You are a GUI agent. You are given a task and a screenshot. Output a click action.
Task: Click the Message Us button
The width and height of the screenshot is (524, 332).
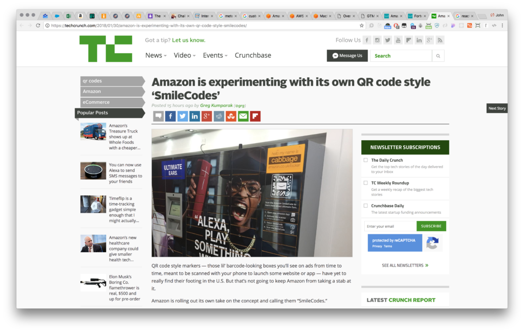click(x=347, y=56)
